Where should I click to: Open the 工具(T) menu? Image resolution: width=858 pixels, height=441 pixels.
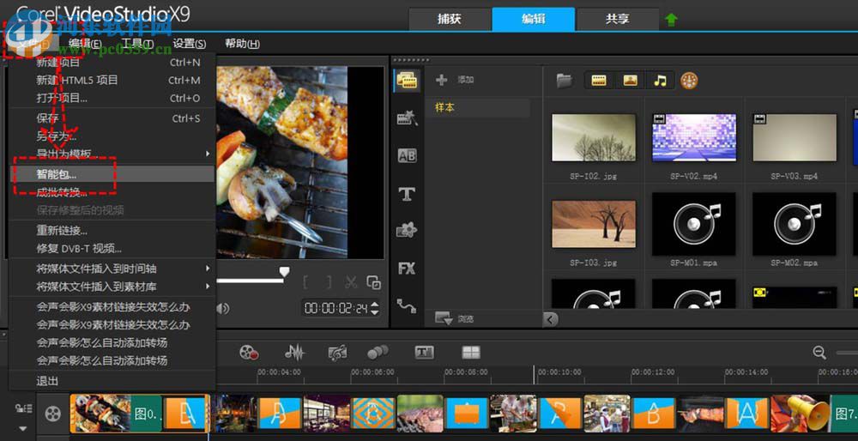tap(136, 44)
